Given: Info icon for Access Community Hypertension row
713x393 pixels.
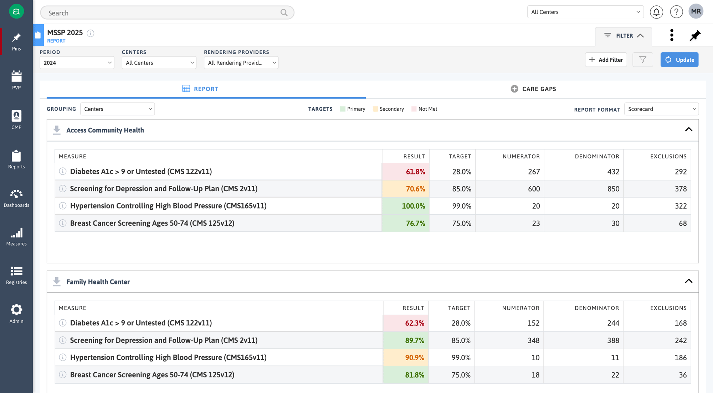Looking at the screenshot, I should [x=63, y=206].
